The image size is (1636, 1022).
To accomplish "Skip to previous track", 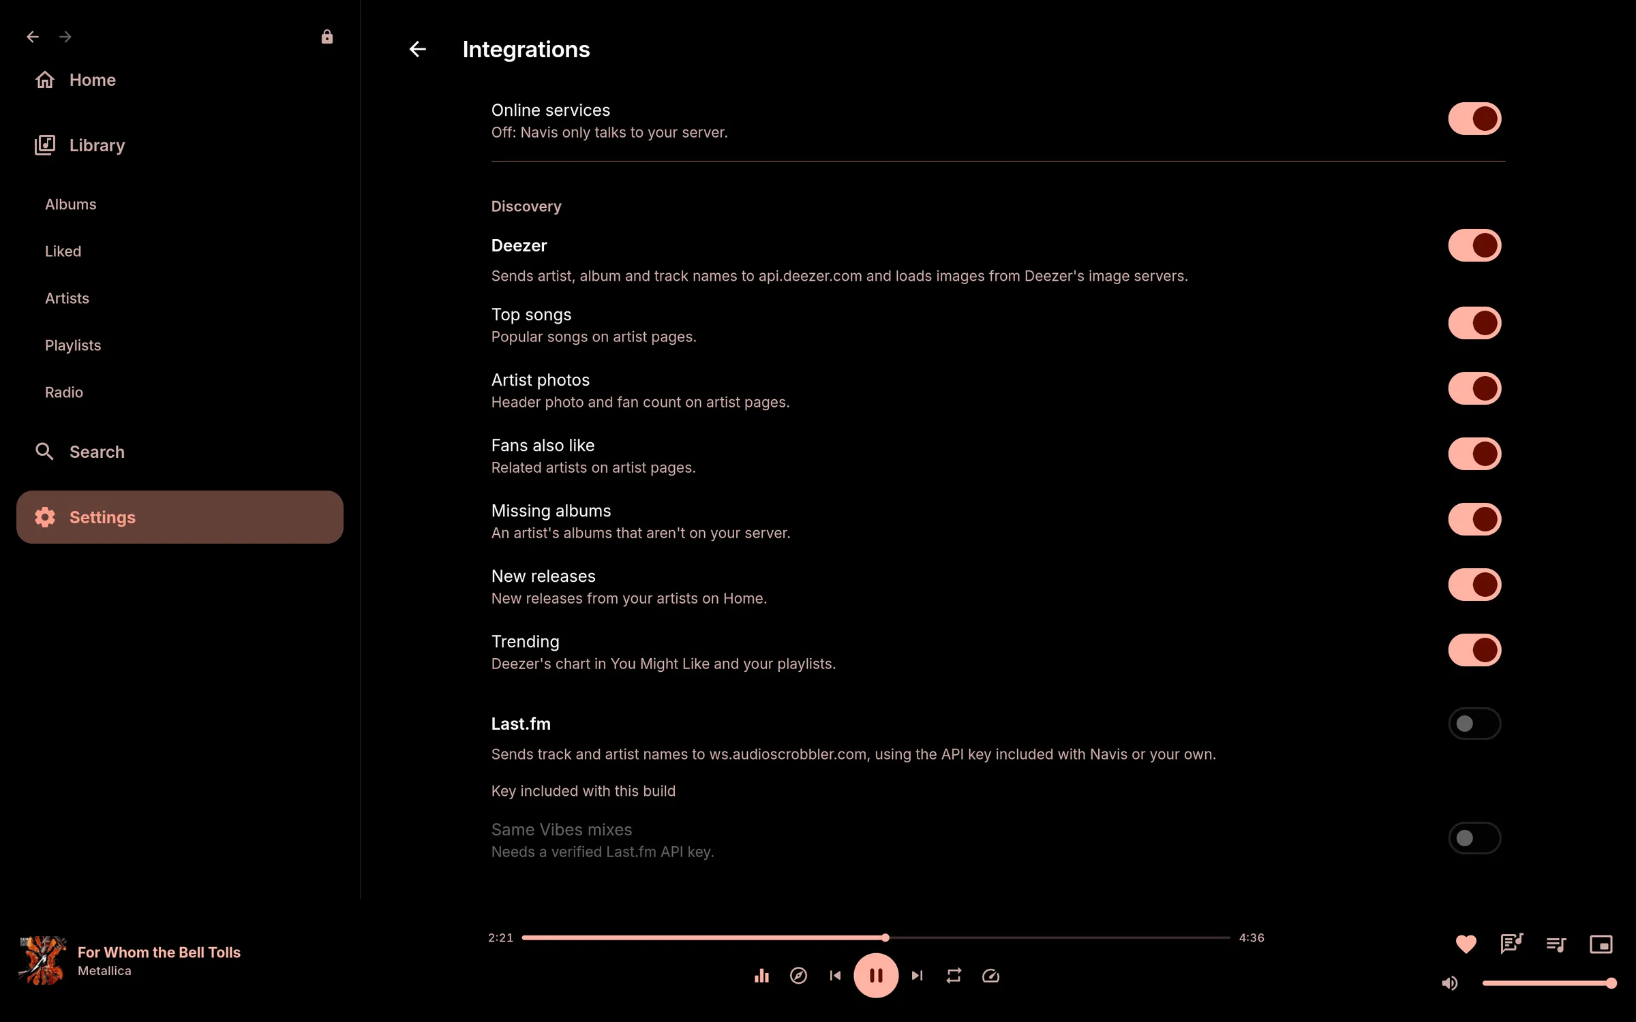I will point(835,976).
